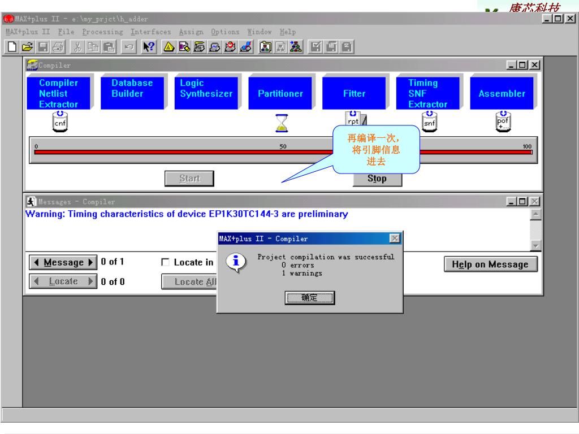
Task: Open the Help menu
Action: click(x=288, y=32)
